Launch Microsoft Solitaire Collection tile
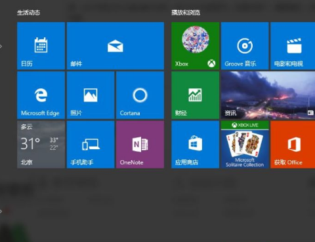The width and height of the screenshot is (315, 242). coord(245,145)
